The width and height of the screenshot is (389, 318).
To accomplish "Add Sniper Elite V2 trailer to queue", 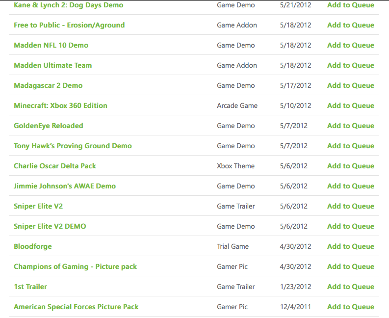I will [x=351, y=206].
